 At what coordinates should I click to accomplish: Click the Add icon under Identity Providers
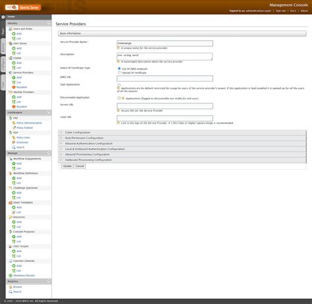[x=14, y=97]
